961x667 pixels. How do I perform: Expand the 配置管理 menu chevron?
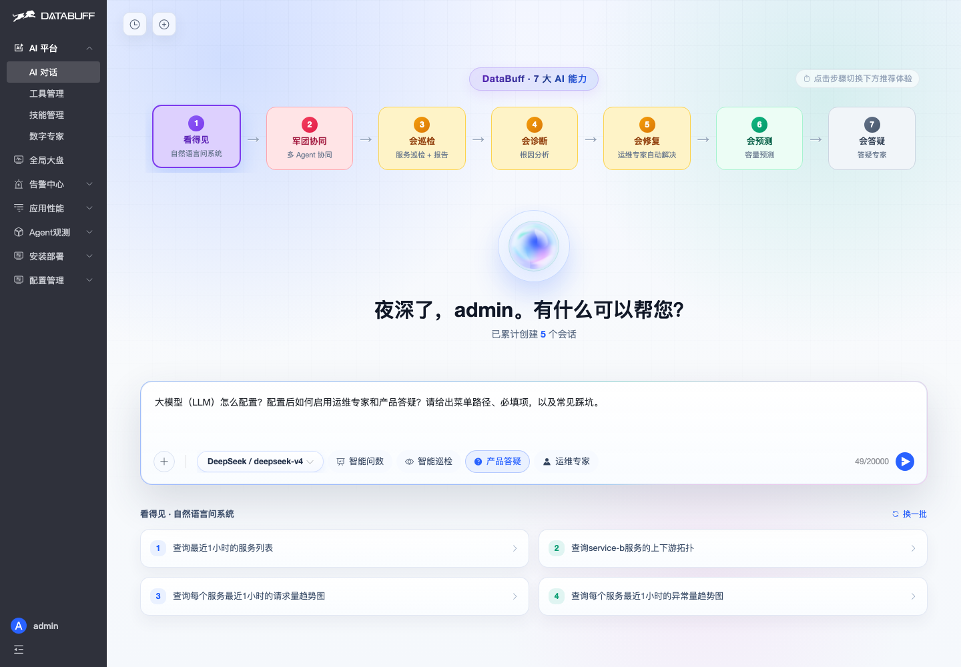click(x=89, y=280)
